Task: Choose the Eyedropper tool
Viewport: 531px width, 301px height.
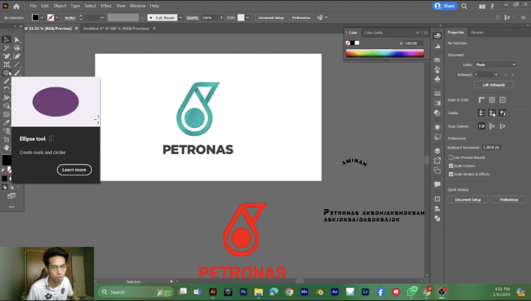Action: click(x=6, y=123)
